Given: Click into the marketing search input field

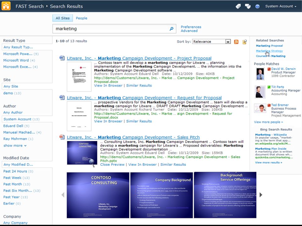Looking at the screenshot, I should tap(110, 29).
